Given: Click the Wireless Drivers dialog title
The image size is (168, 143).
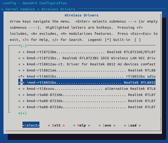Looking at the screenshot, I should 81,15.
